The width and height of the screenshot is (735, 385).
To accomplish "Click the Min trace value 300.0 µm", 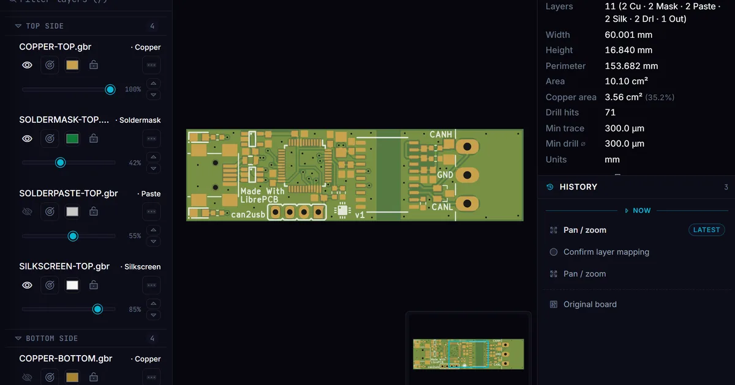I will (624, 128).
